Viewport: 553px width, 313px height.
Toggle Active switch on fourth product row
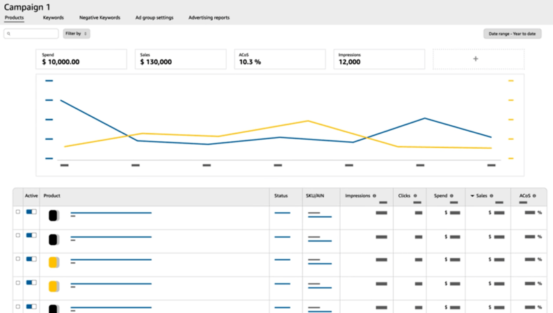pyautogui.click(x=31, y=282)
